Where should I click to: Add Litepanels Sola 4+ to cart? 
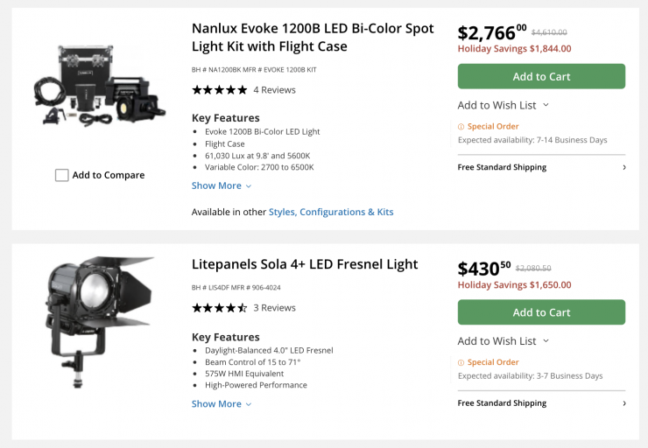point(541,312)
